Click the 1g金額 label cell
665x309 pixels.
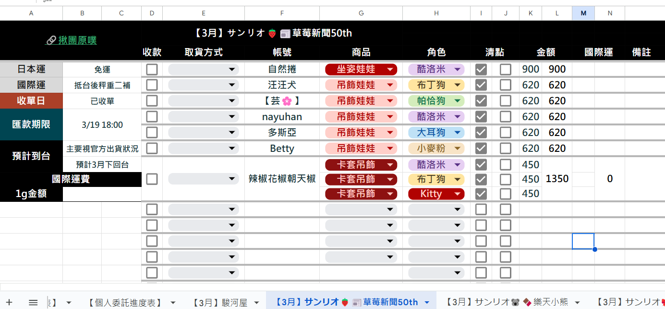[x=31, y=195]
